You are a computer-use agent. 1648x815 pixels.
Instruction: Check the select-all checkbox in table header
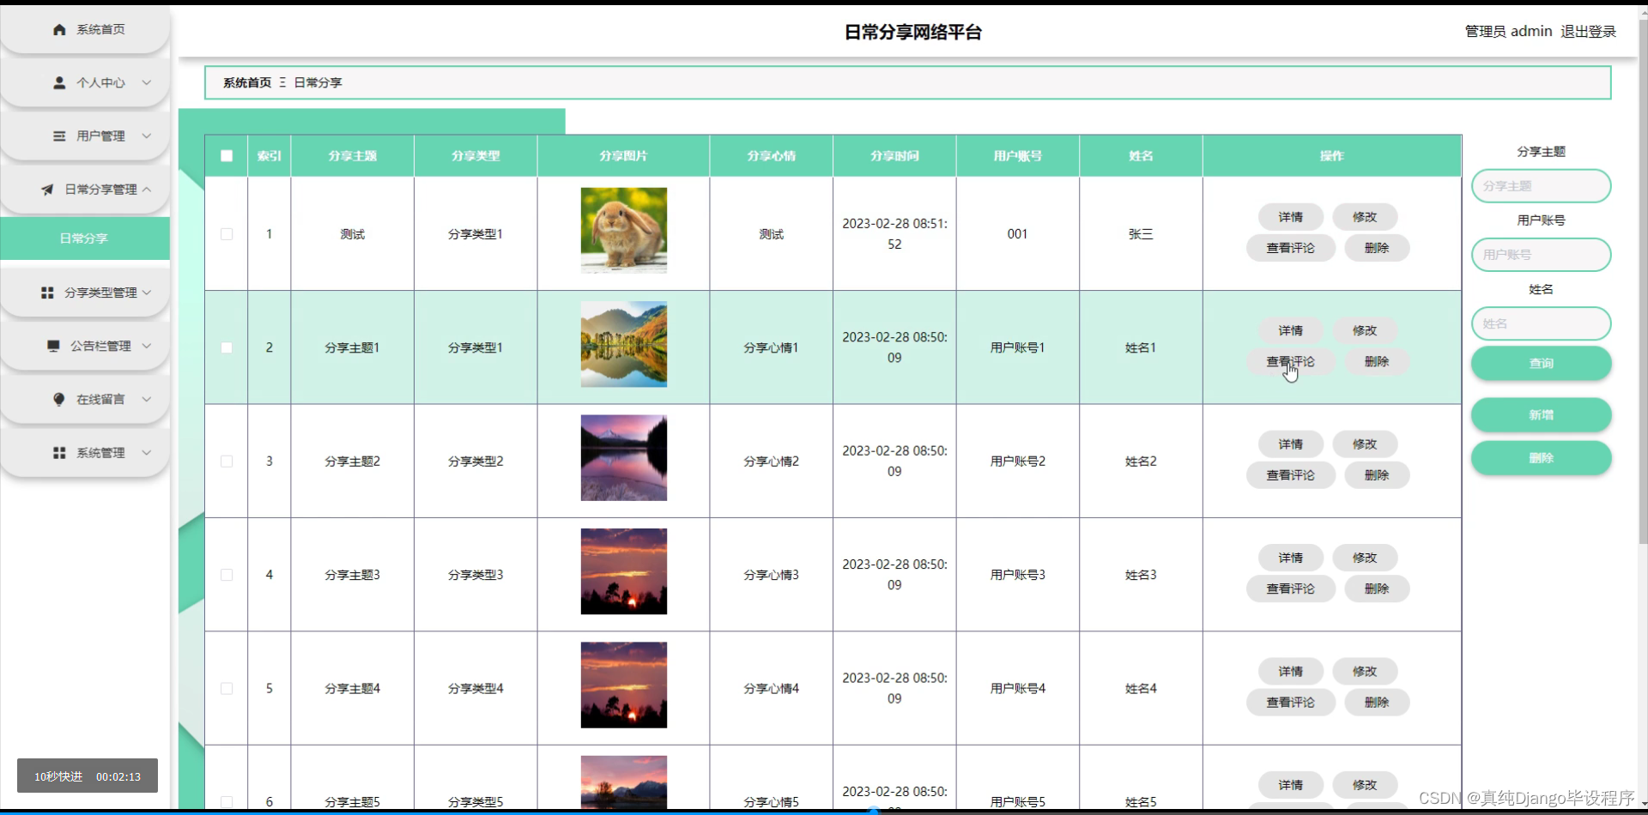(x=226, y=155)
